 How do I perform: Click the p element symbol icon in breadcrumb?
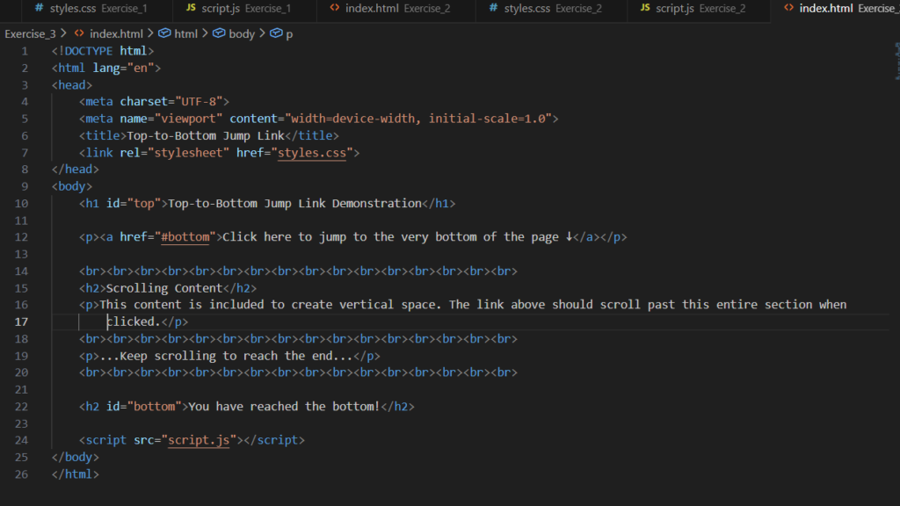(275, 33)
